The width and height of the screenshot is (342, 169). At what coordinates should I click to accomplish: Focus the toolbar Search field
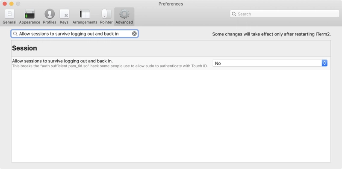click(284, 14)
